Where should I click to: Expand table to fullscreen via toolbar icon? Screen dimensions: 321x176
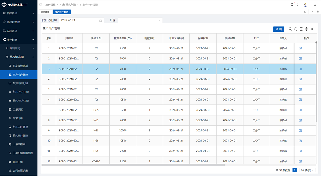(312, 29)
